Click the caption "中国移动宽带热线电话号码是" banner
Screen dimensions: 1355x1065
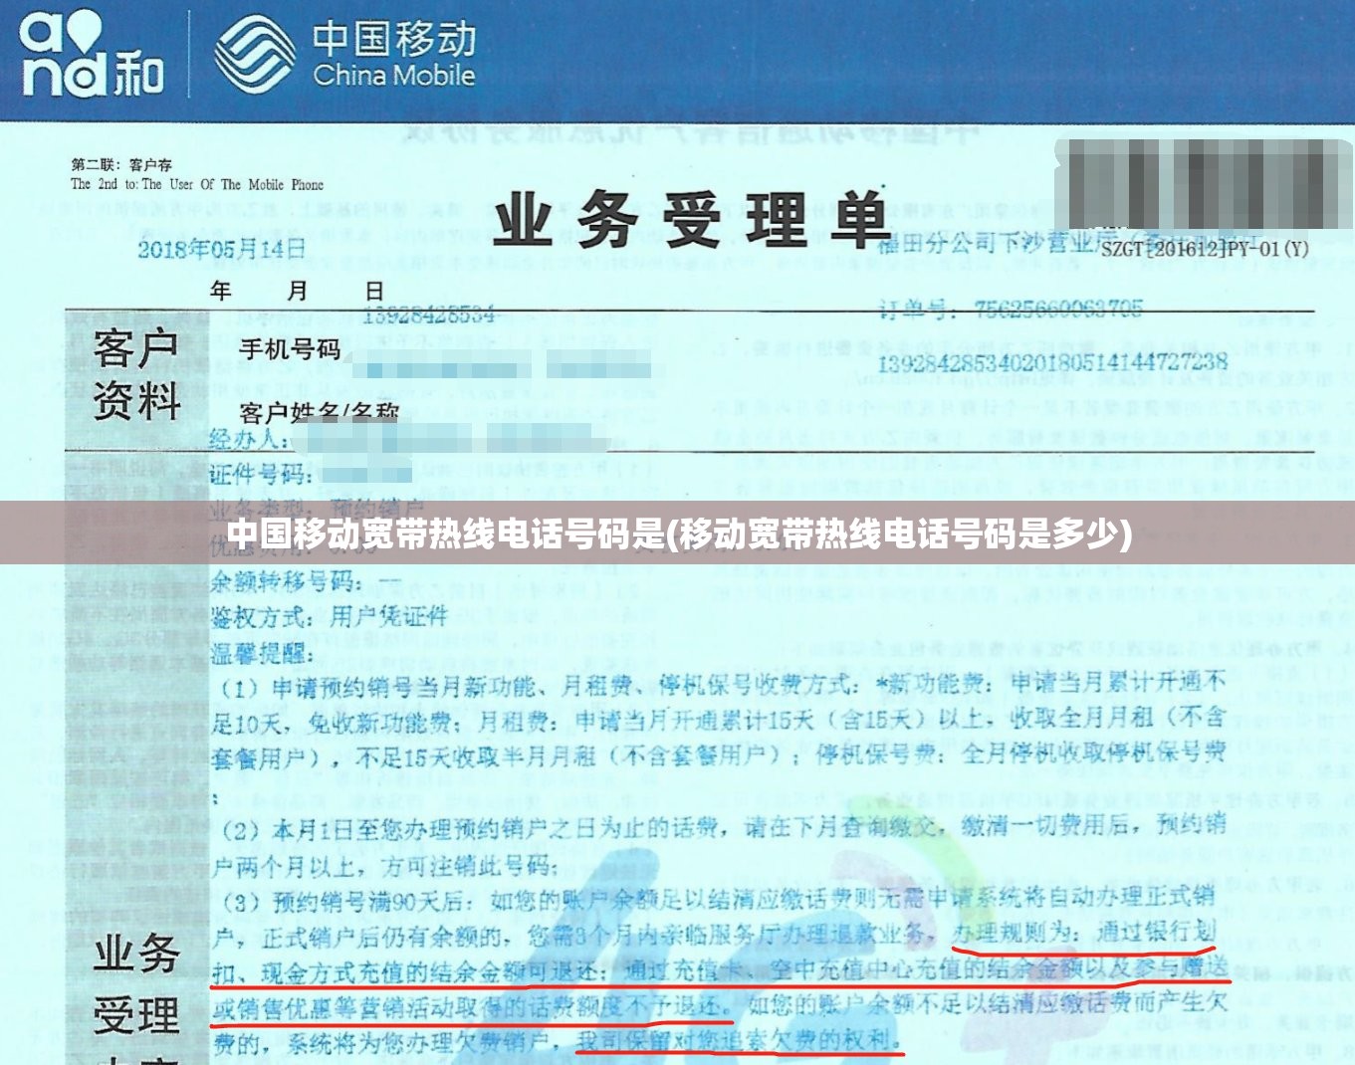[677, 532]
